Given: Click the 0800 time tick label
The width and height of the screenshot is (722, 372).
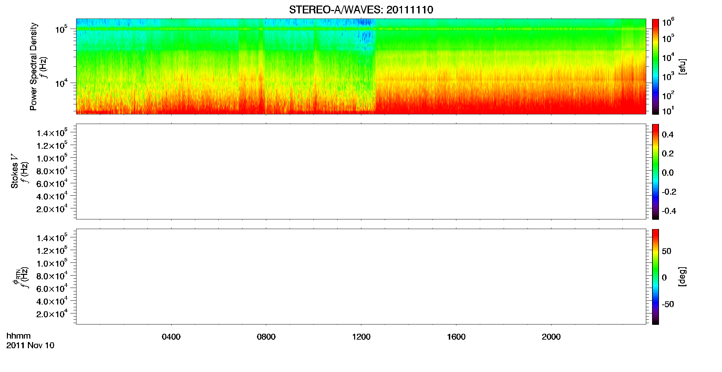Looking at the screenshot, I should coord(266,337).
